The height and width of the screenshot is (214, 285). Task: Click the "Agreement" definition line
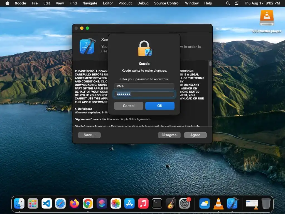click(113, 119)
